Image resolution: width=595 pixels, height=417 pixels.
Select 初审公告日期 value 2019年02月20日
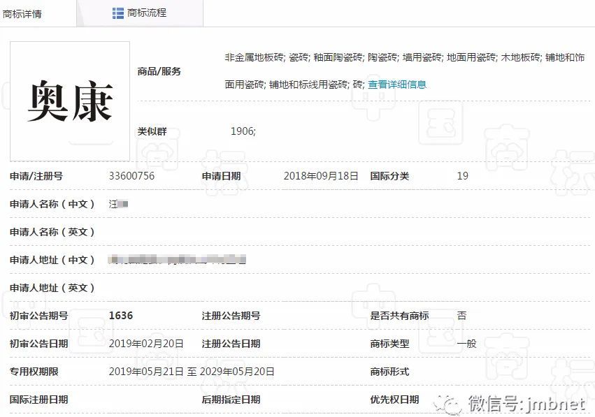pos(146,344)
